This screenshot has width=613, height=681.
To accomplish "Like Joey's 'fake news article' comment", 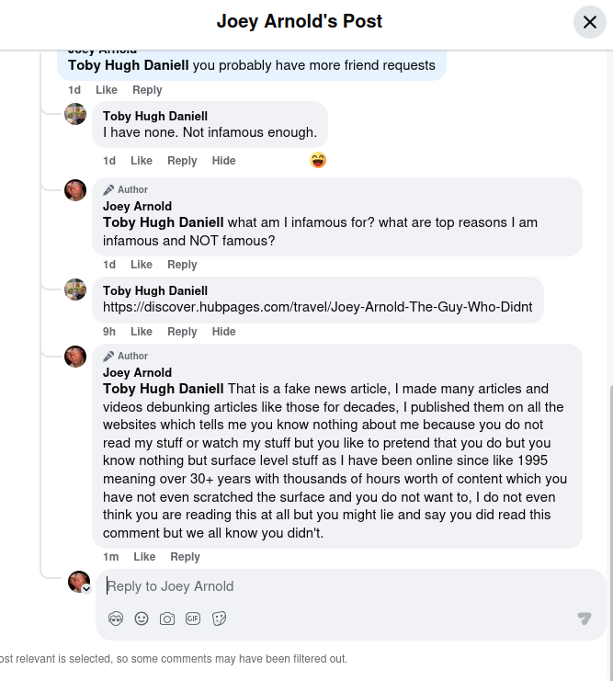I will [144, 557].
